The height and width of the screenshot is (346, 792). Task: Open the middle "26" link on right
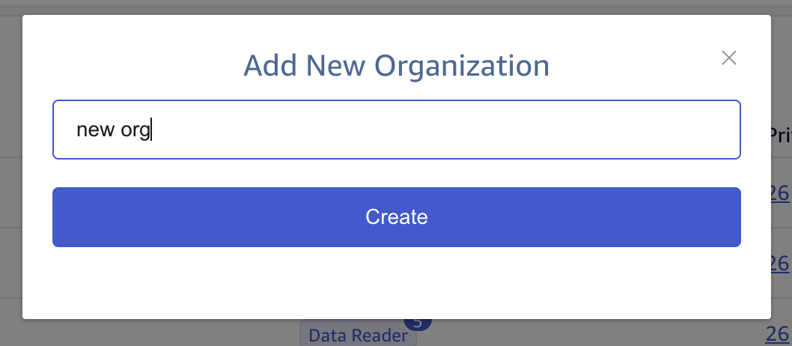pos(779,263)
